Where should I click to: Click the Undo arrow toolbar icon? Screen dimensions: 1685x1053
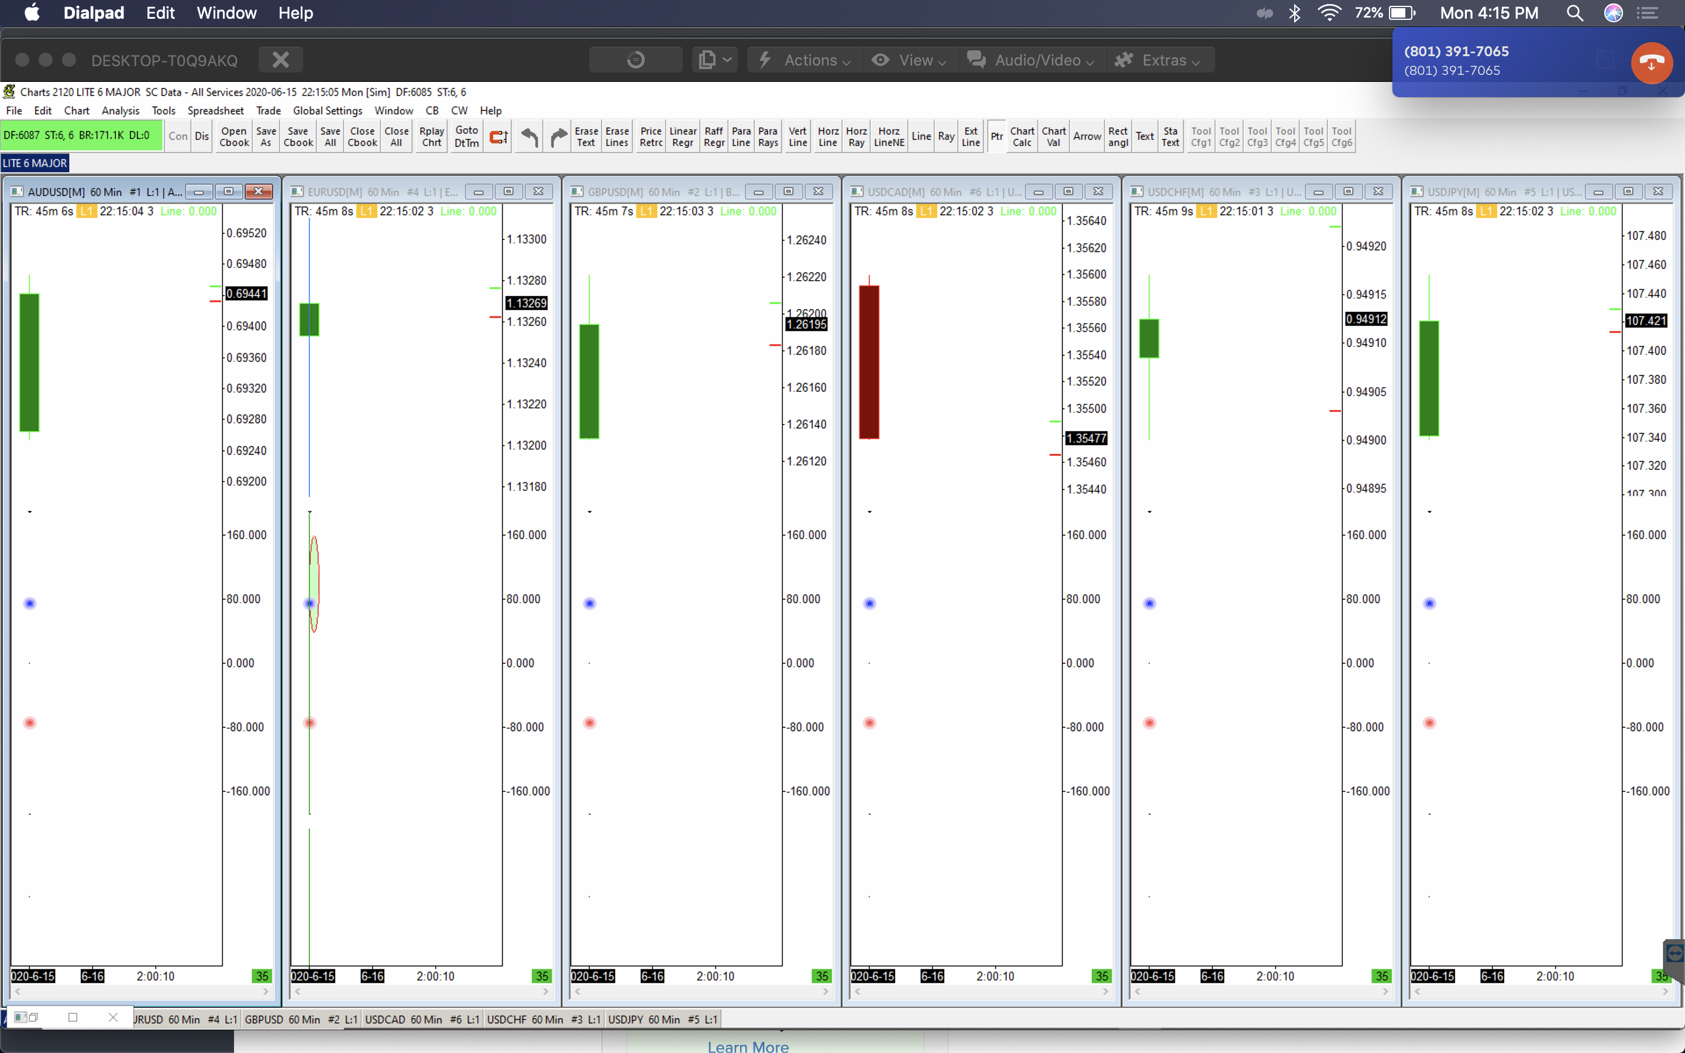pyautogui.click(x=530, y=136)
